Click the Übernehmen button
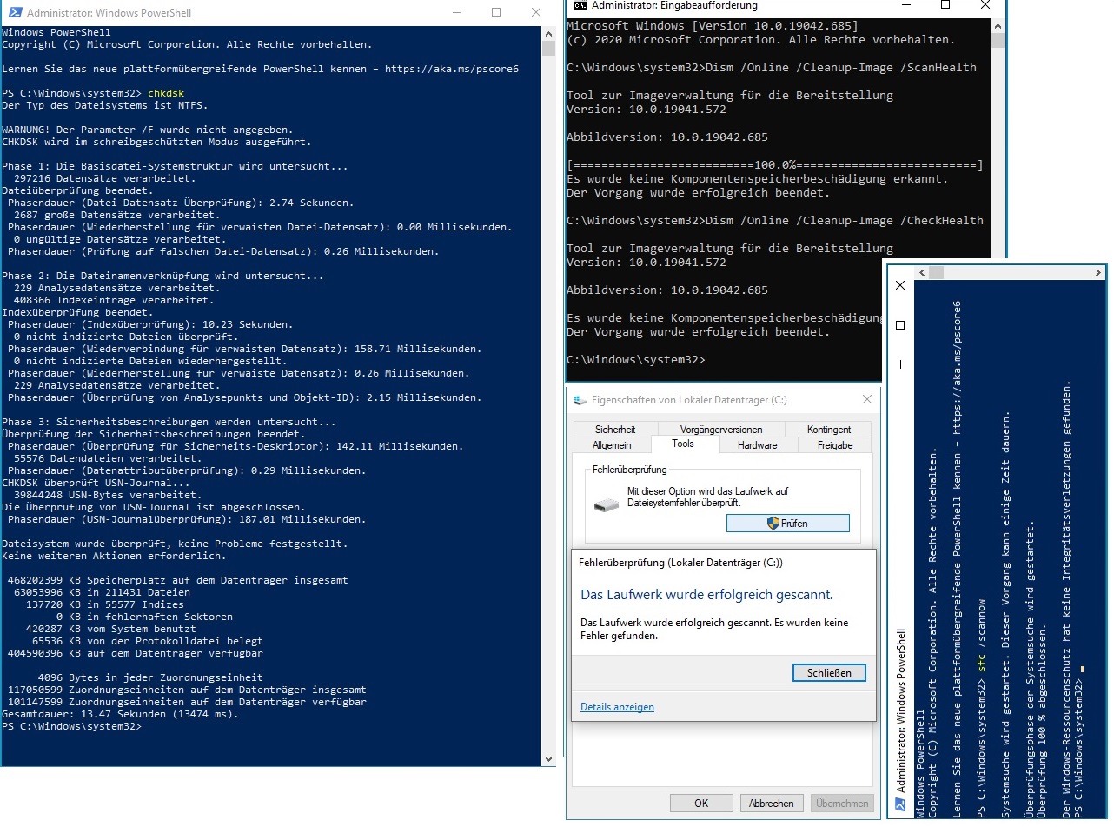The height and width of the screenshot is (827, 1114). (x=842, y=804)
